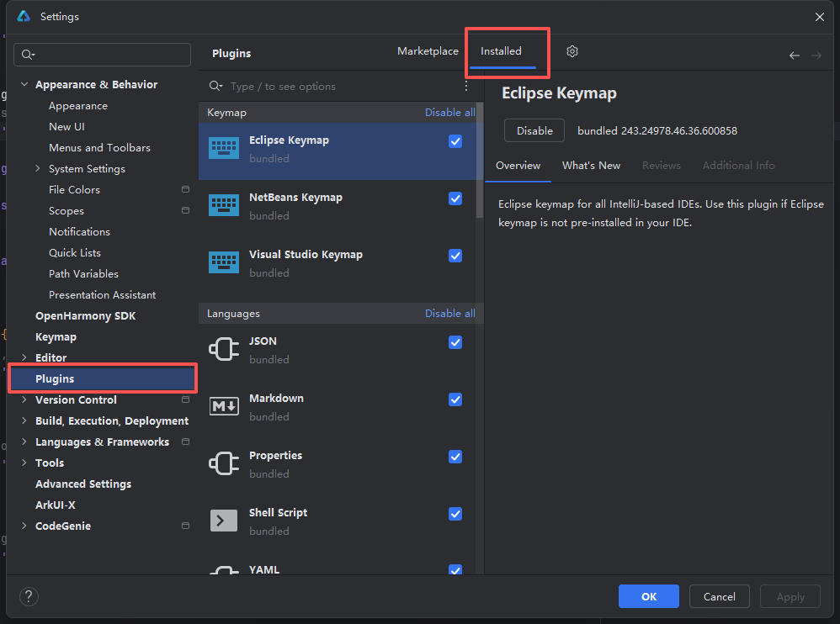Click the Properties plugin plug icon
The height and width of the screenshot is (624, 840).
[223, 463]
